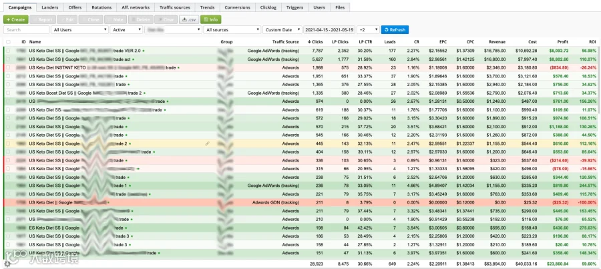Click the Search text field
Viewport: 601px width, 269px height.
tap(27, 29)
